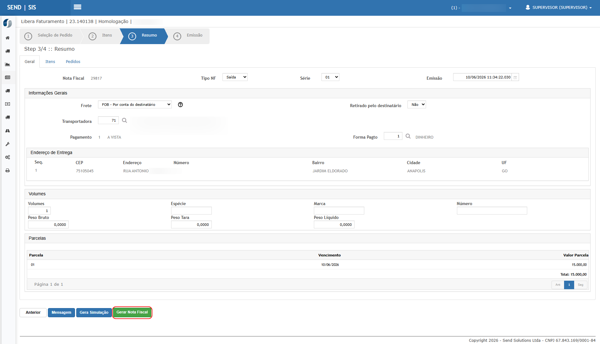The height and width of the screenshot is (344, 600).
Task: Click the Frete help question mark icon
Action: coord(180,105)
